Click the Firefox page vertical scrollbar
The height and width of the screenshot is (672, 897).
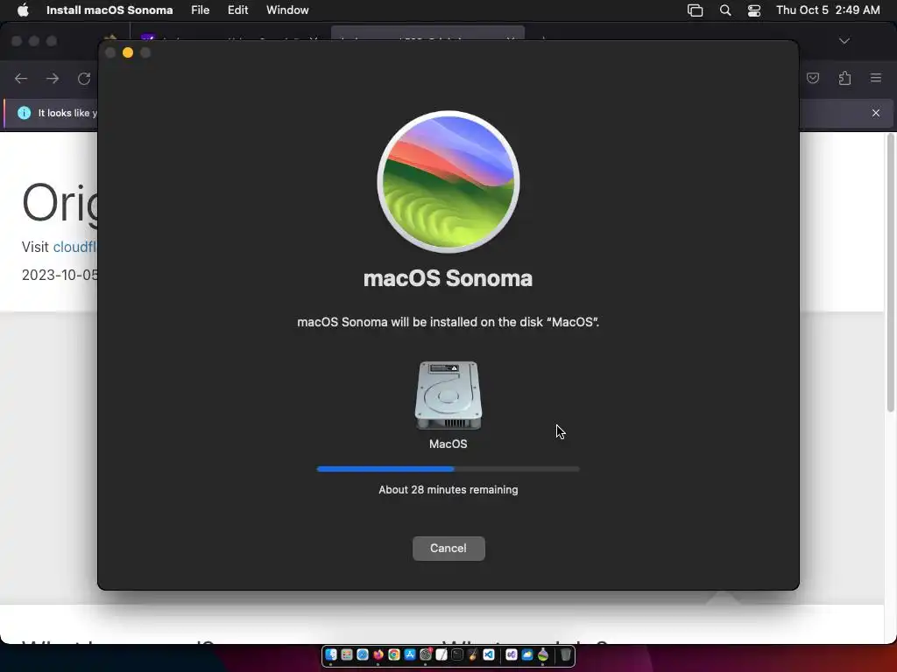click(x=890, y=272)
